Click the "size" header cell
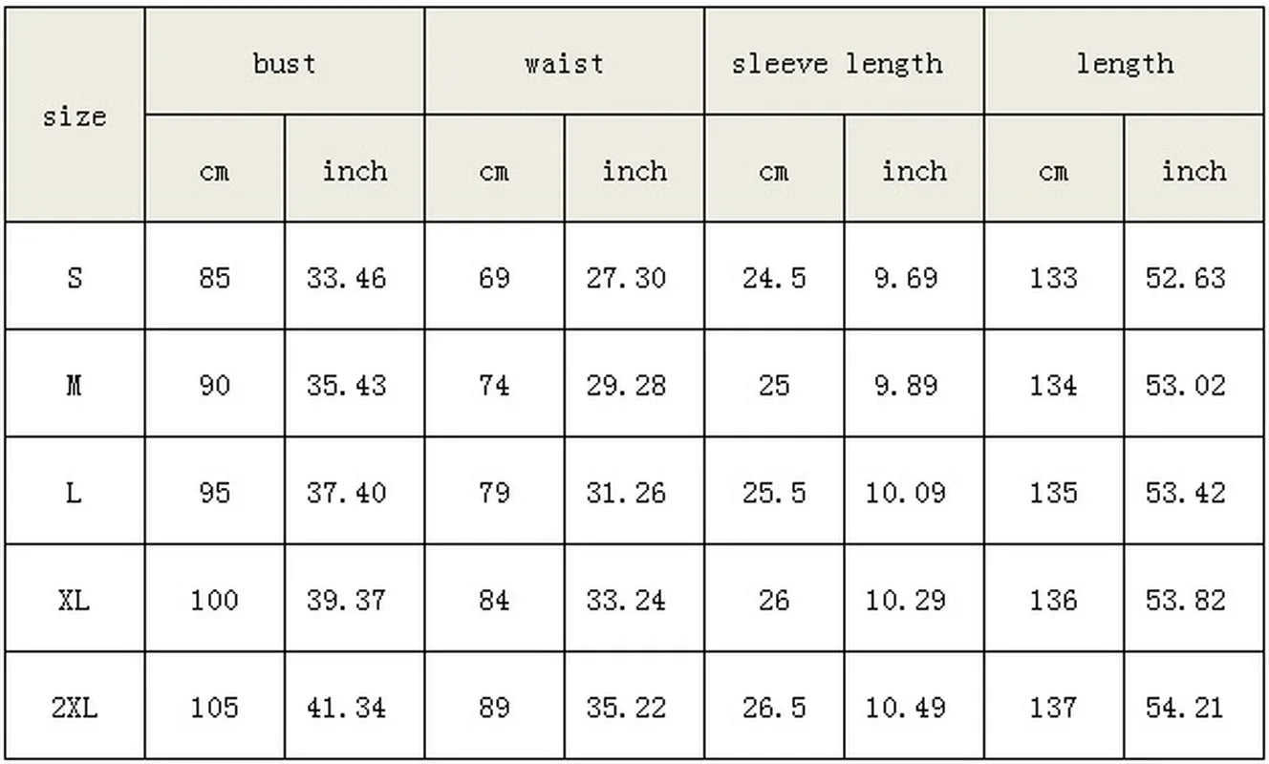The height and width of the screenshot is (764, 1269). click(74, 117)
